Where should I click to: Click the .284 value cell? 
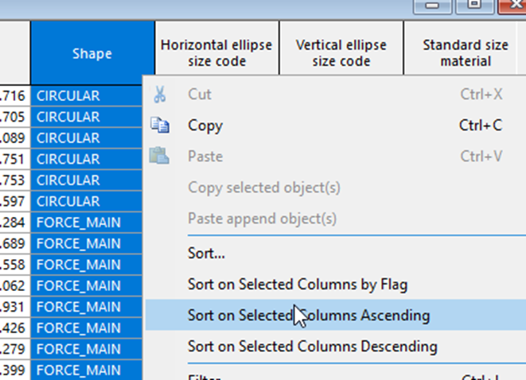pos(15,223)
